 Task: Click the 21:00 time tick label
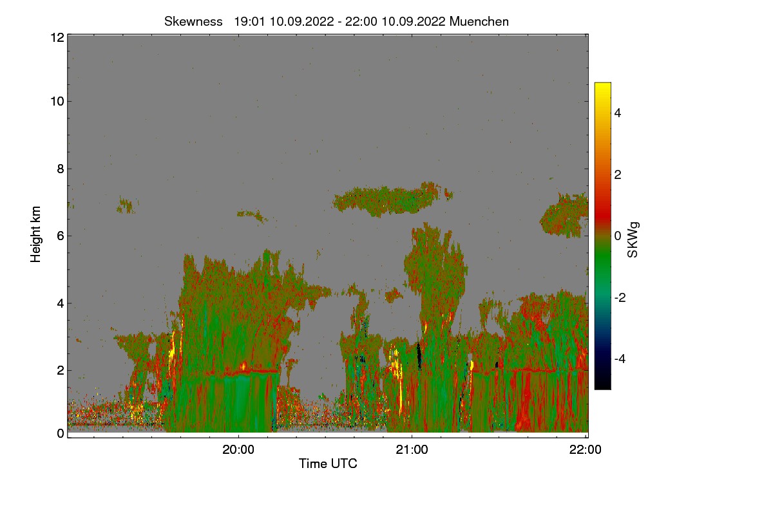412,450
